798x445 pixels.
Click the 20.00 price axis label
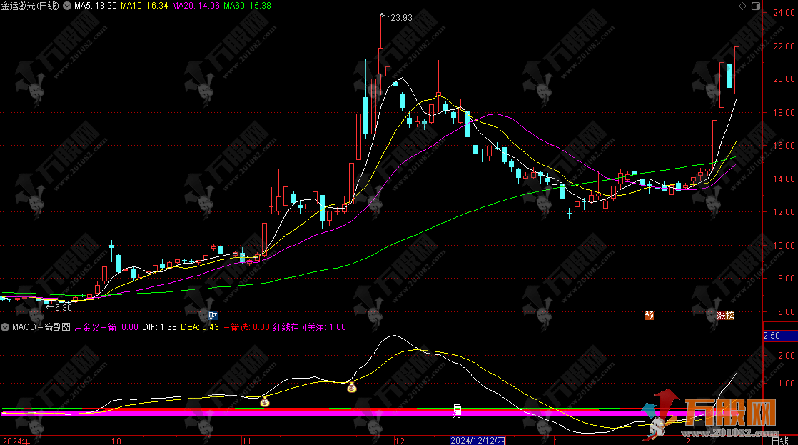click(784, 79)
